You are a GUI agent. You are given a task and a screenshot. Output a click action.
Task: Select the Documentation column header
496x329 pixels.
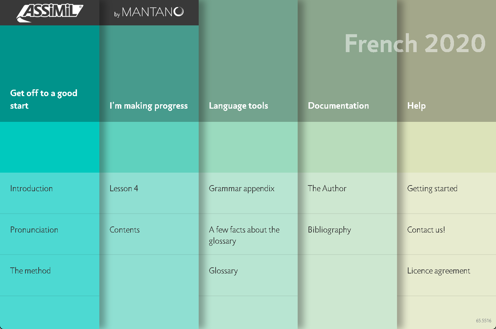click(338, 106)
